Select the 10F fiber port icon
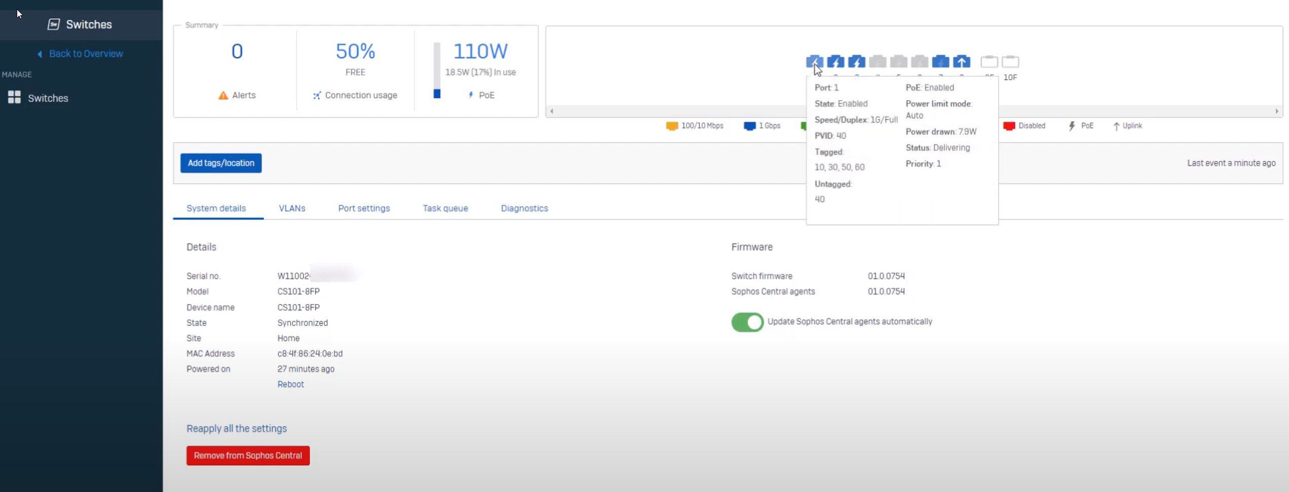 click(x=1010, y=62)
